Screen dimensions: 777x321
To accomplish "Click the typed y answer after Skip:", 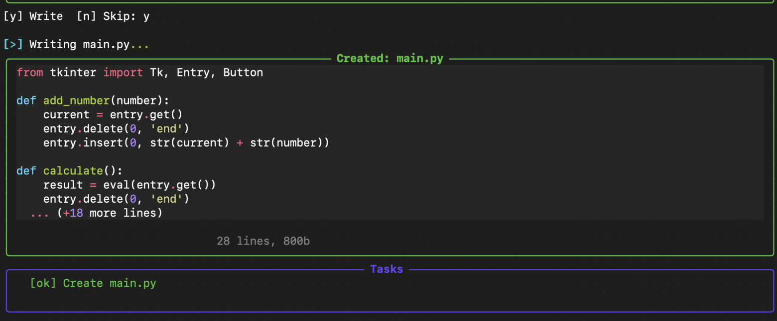I will click(x=146, y=16).
